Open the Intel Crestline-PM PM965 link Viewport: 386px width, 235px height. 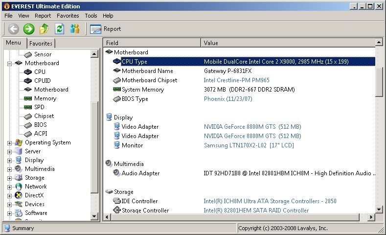click(237, 80)
